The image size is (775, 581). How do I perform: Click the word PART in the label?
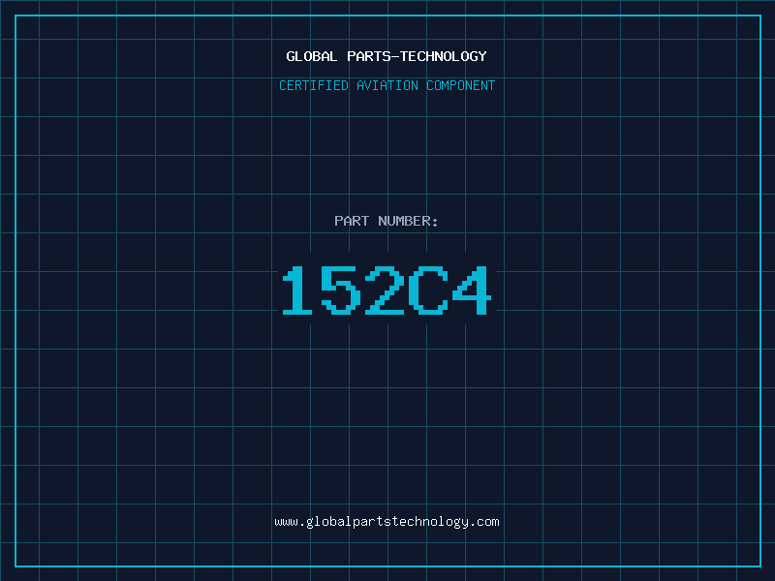click(x=352, y=221)
